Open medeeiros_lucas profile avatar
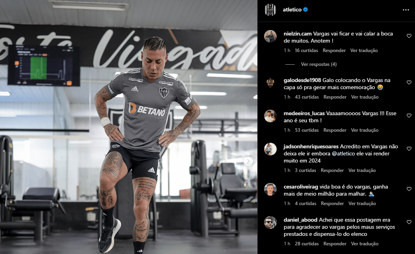 (x=270, y=116)
